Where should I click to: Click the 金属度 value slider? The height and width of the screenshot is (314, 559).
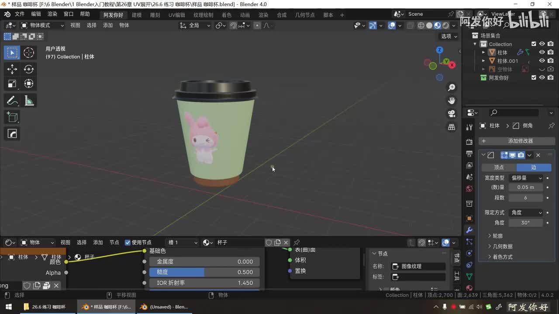[204, 262]
